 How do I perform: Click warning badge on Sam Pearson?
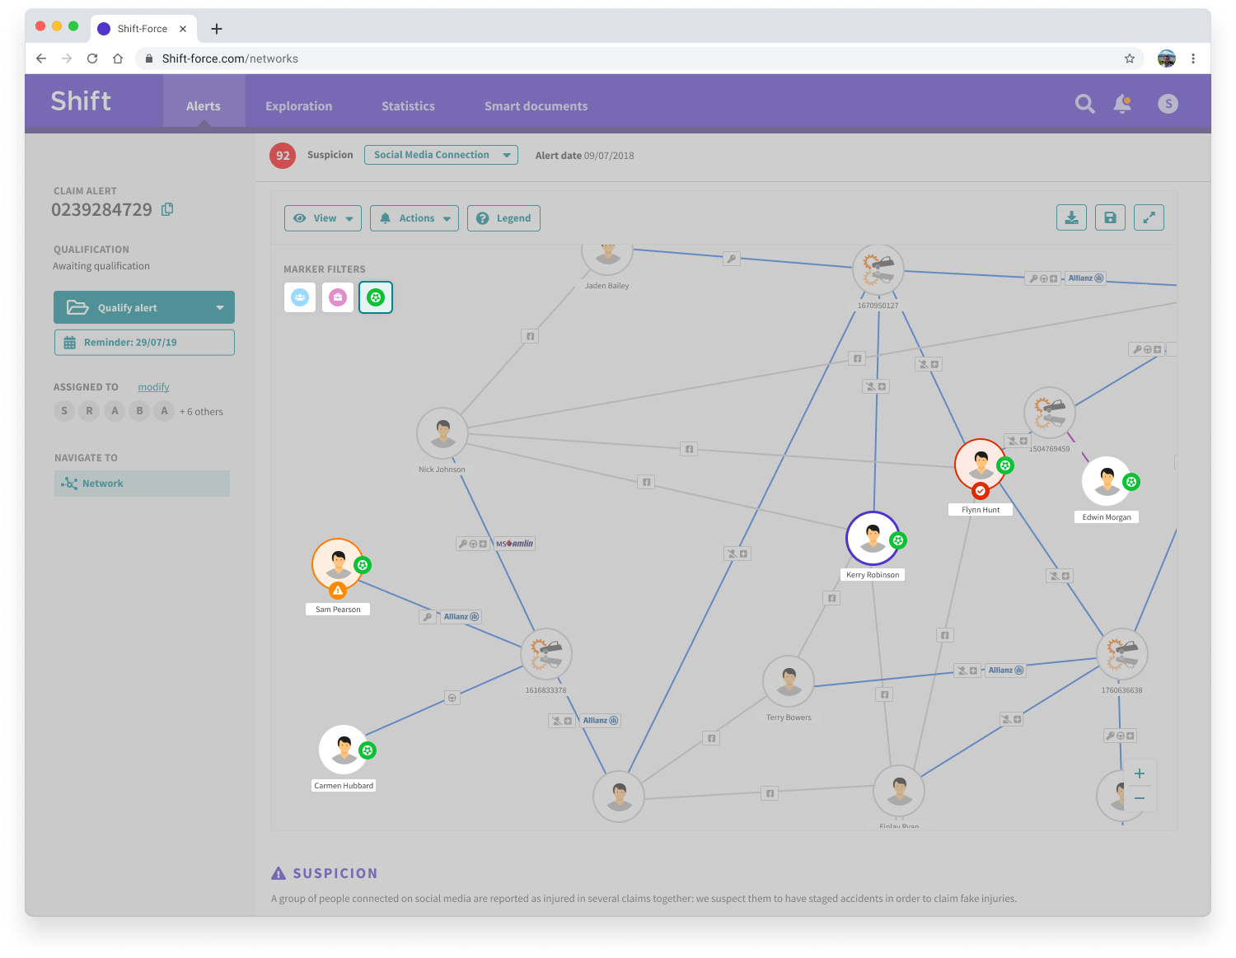click(338, 591)
